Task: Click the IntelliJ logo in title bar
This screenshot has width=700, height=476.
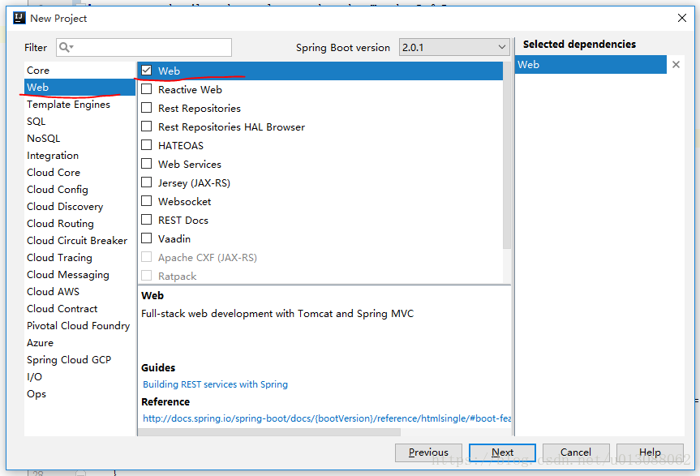Action: (x=17, y=18)
